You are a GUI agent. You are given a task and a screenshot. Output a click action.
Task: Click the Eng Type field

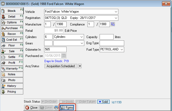[x=112, y=43]
